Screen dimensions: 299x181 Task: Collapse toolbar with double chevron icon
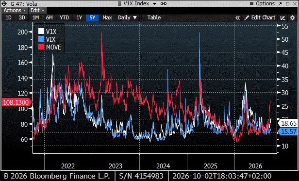click(237, 18)
